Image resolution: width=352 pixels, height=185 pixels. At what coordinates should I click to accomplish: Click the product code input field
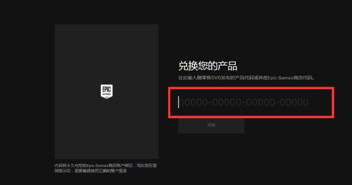coord(251,102)
